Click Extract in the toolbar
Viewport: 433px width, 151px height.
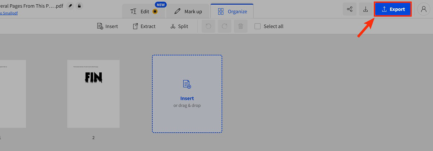144,26
